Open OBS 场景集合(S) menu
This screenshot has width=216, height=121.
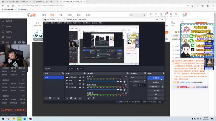[86, 23]
